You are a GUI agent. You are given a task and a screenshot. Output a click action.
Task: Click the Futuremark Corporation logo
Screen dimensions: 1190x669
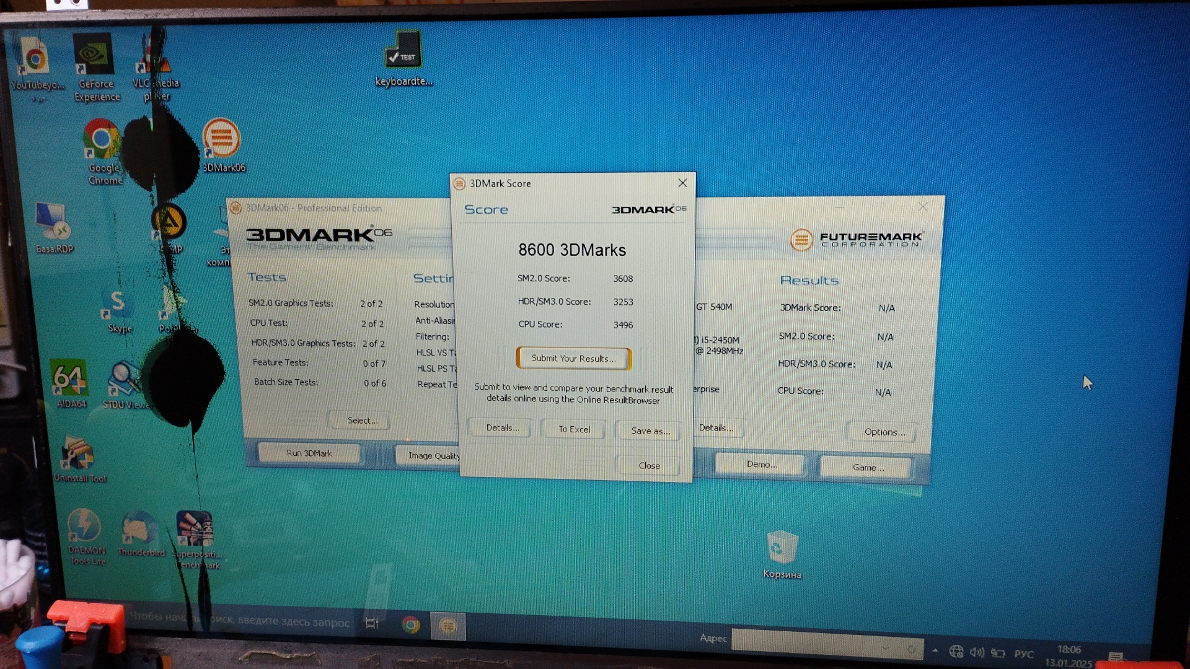[x=857, y=239]
